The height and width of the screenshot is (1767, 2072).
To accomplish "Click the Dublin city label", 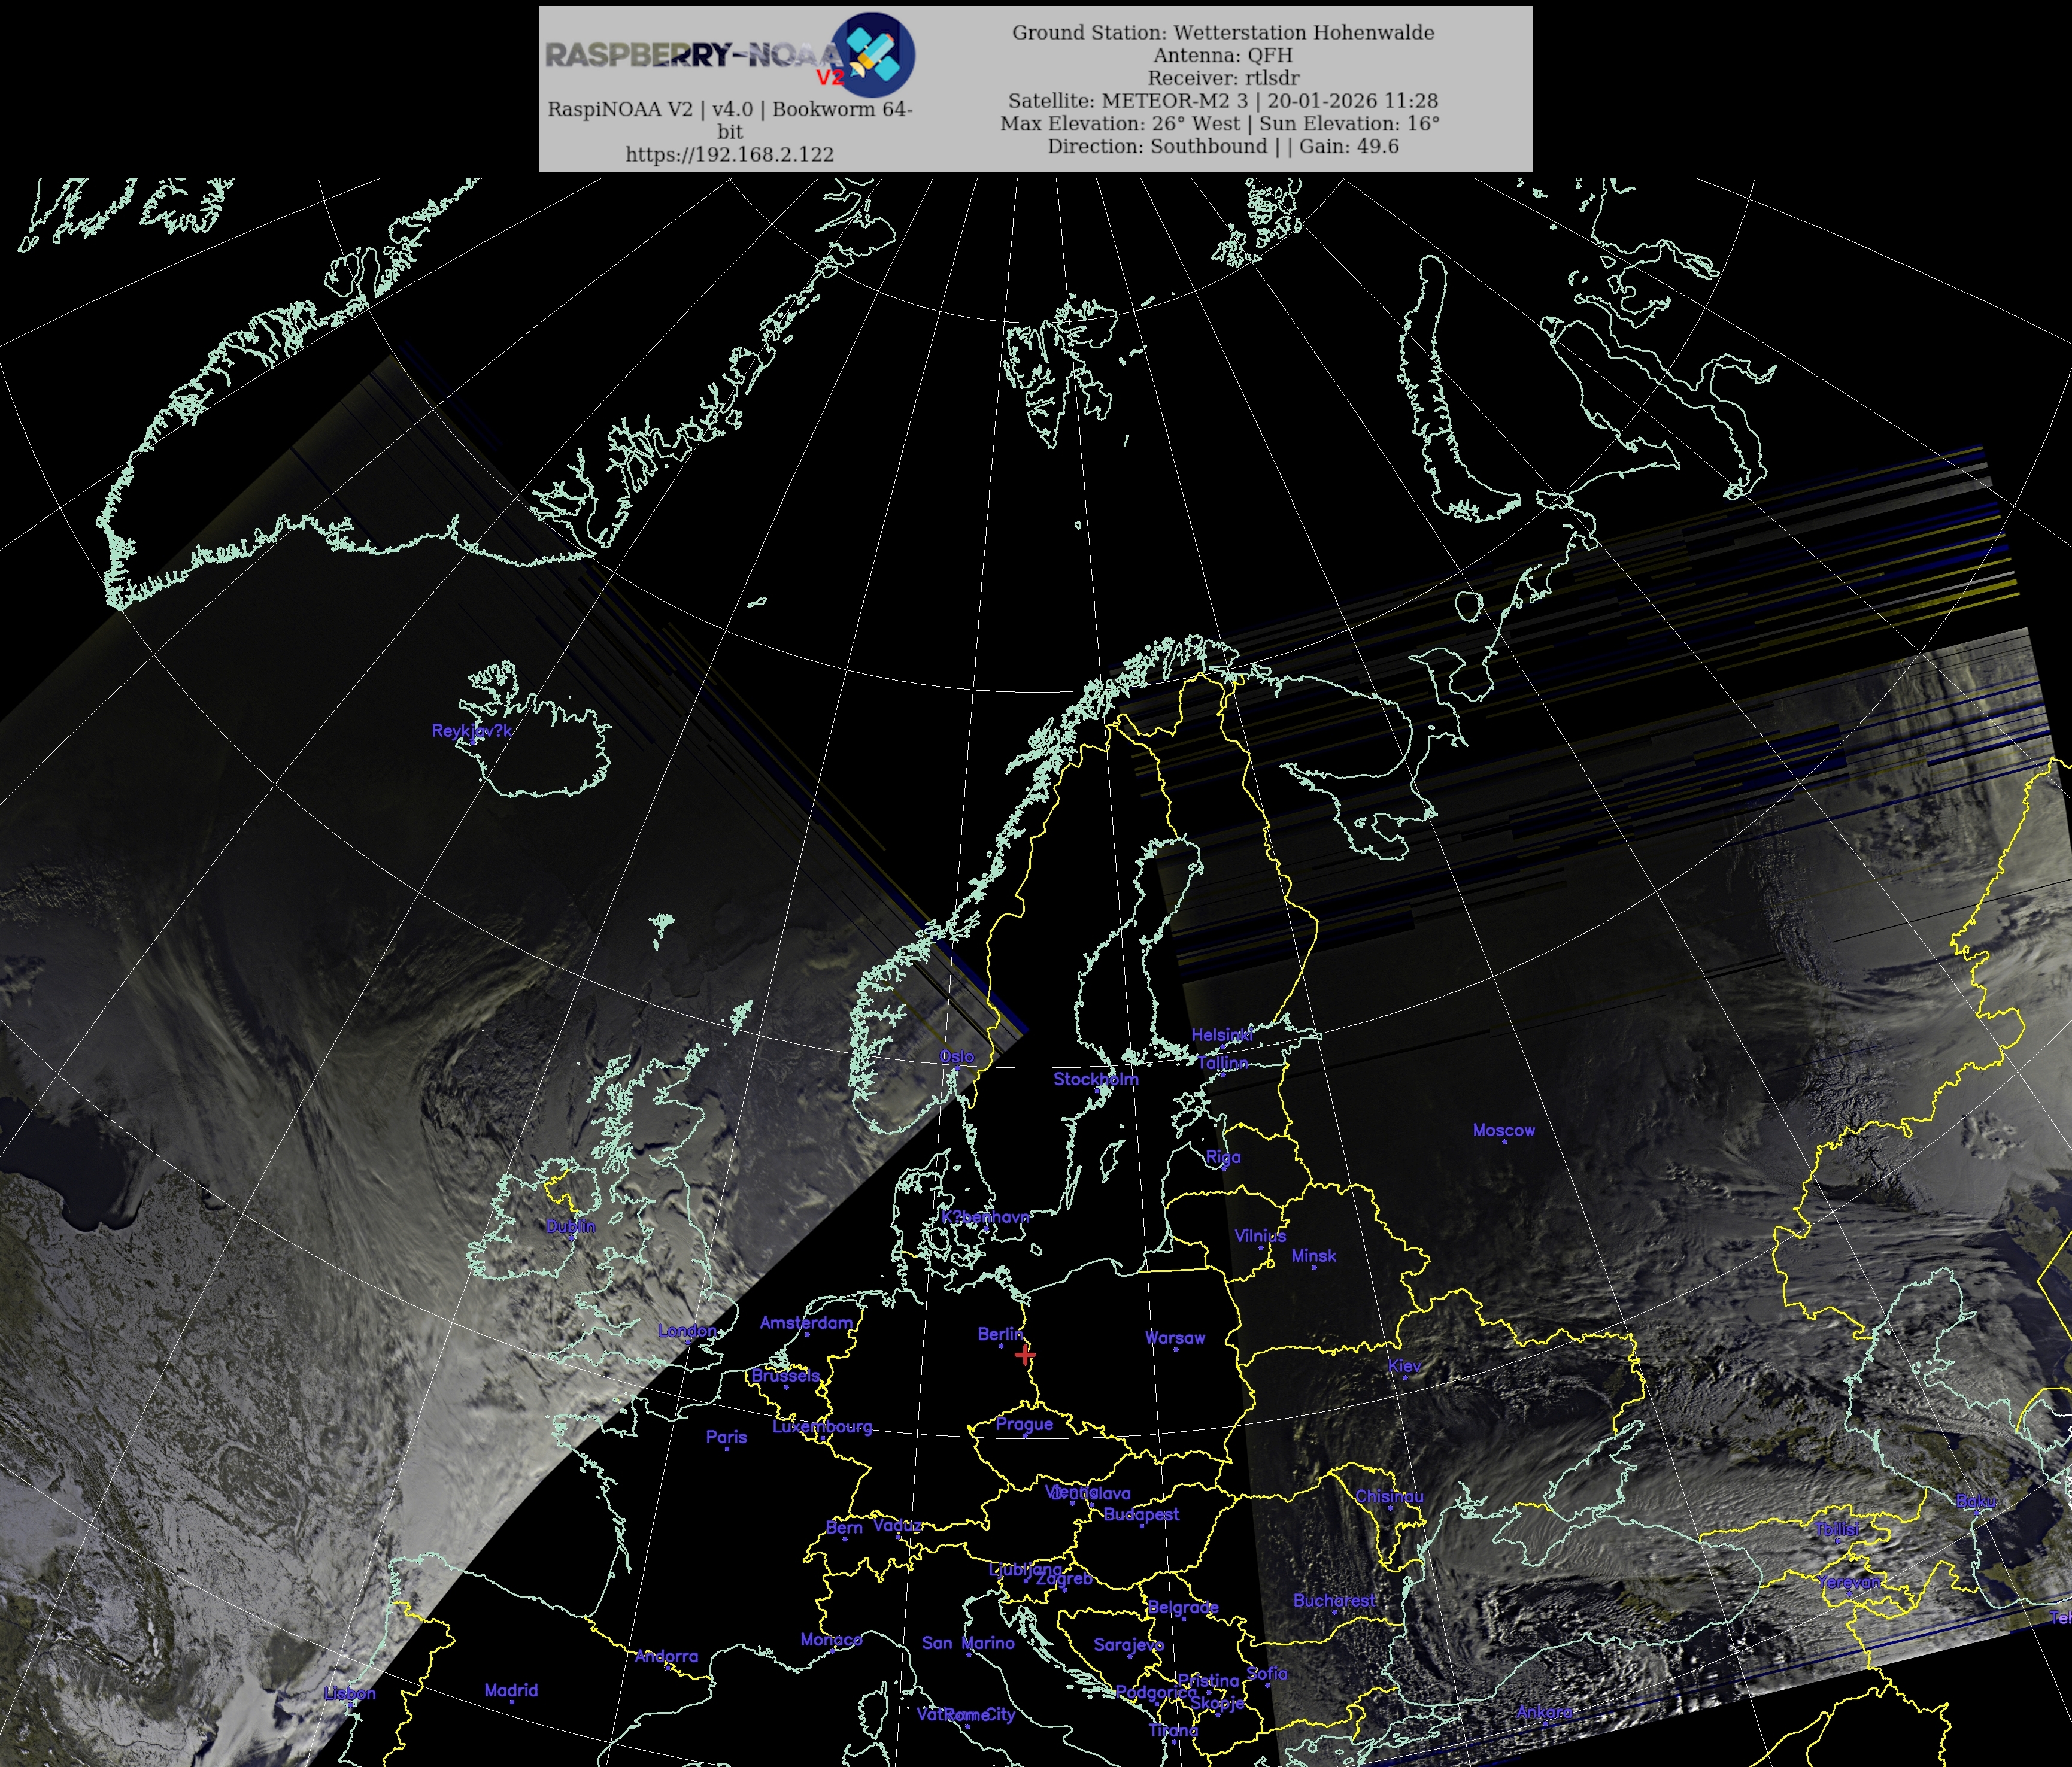I will tap(570, 1227).
